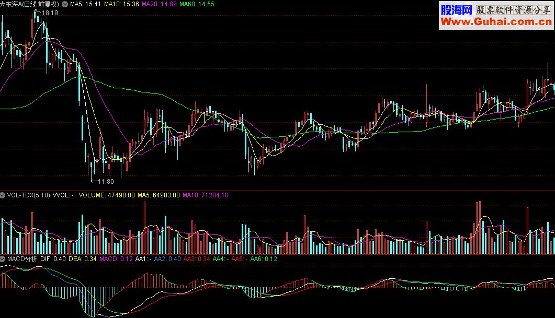Select the AA5: - label
Viewport: 555px width, 318px height.
point(240,259)
